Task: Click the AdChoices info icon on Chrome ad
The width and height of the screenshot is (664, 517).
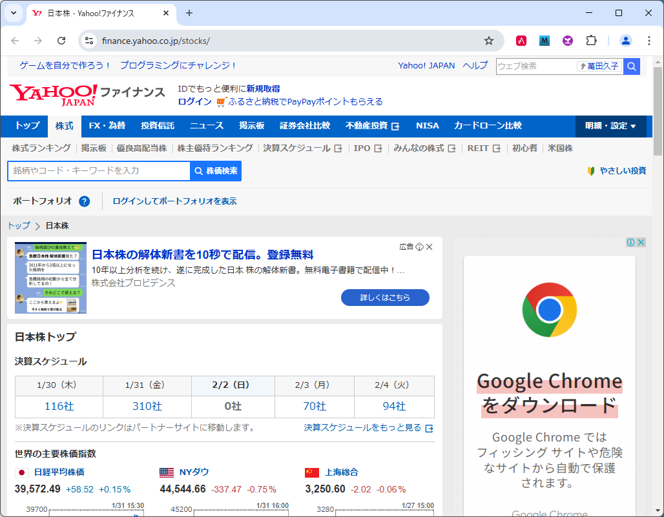Action: (x=630, y=242)
